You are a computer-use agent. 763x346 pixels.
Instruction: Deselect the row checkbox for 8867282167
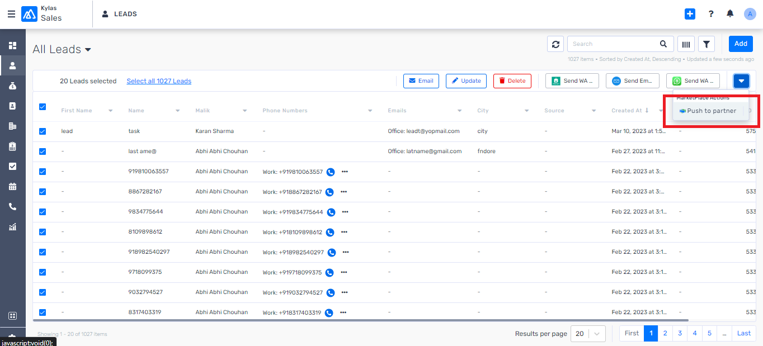[43, 192]
